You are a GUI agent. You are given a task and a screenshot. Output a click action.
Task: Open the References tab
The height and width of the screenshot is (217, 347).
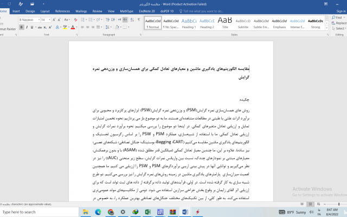62,11
